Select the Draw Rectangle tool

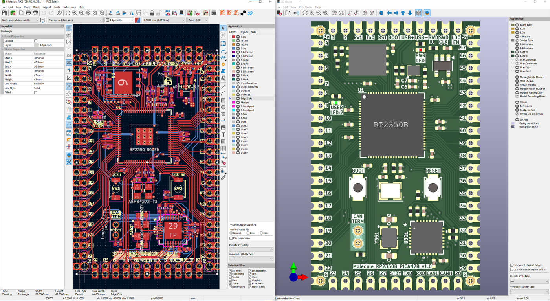coord(223,101)
